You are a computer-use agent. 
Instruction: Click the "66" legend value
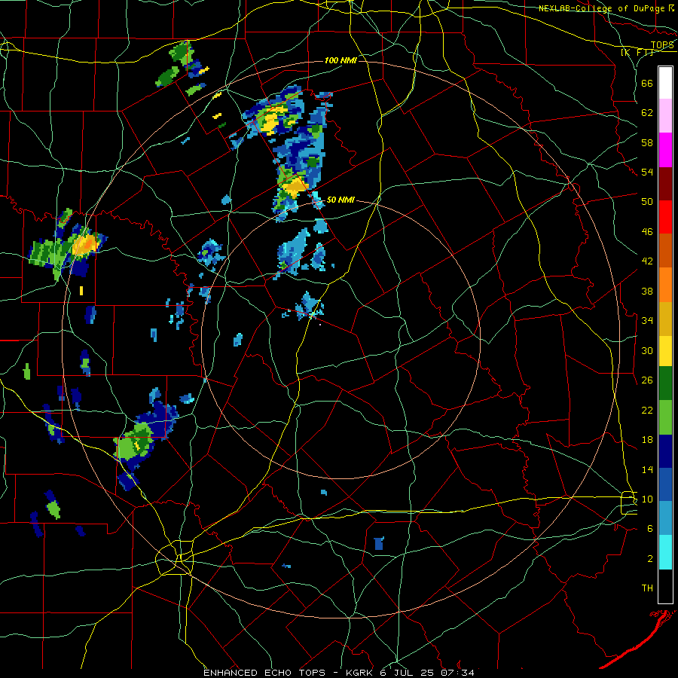click(x=647, y=84)
